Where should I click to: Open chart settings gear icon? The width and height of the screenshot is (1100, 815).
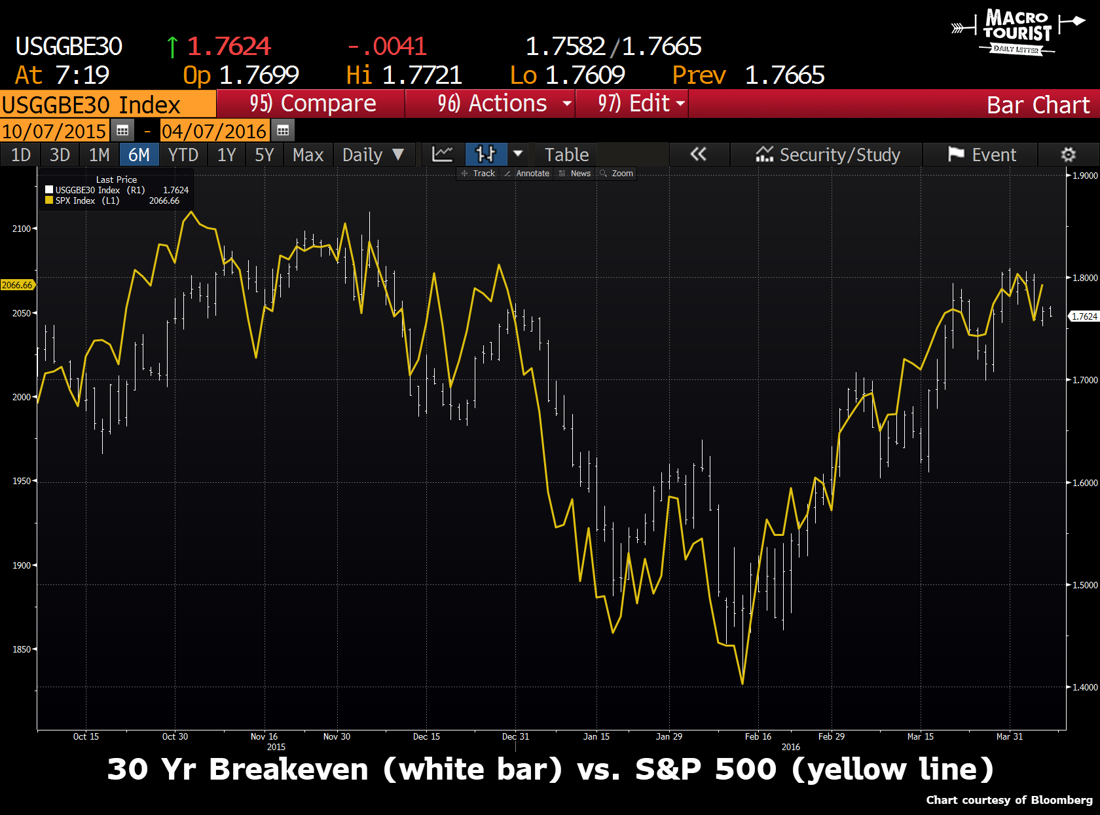click(1068, 155)
